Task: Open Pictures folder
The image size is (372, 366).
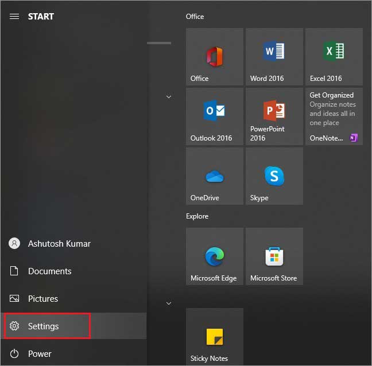Action: 73,299
